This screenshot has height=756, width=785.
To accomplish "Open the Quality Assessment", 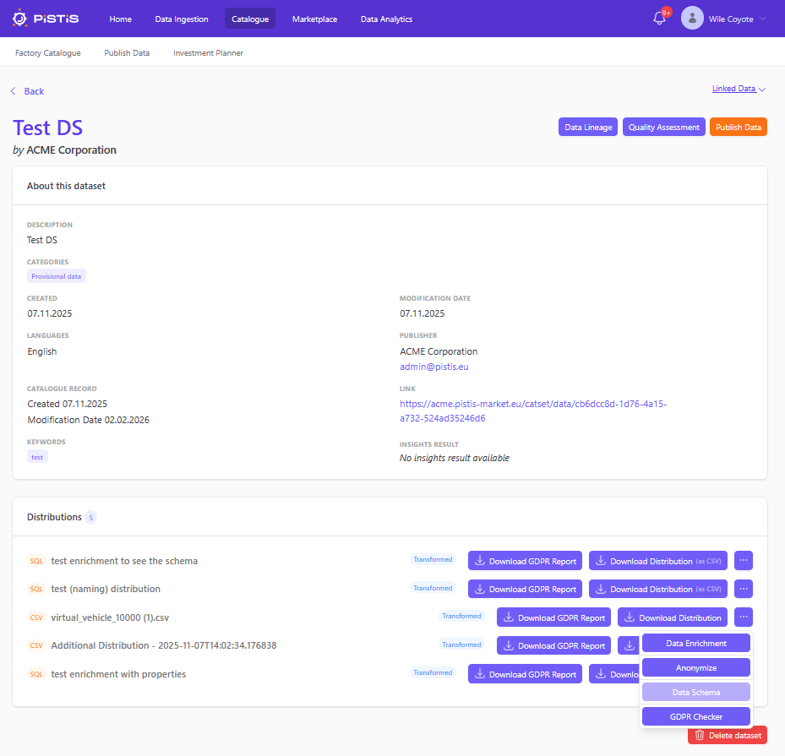I will coord(664,127).
